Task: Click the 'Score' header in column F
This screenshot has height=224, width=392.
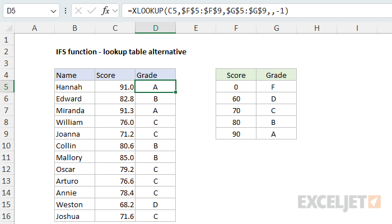Action: (236, 75)
